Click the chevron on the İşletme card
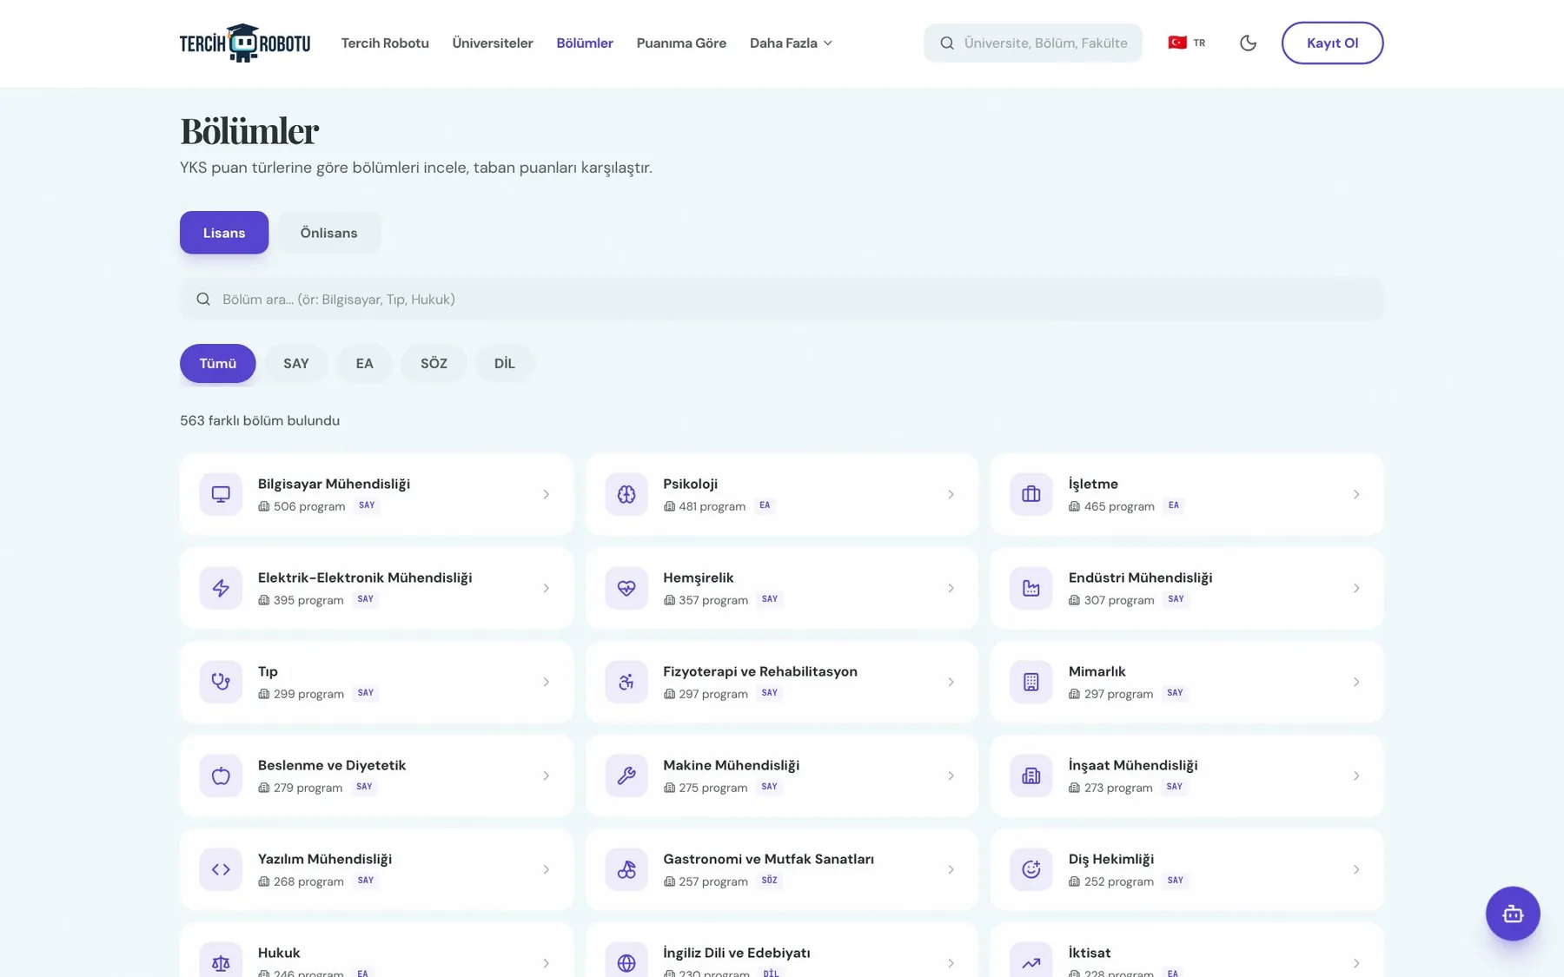The height and width of the screenshot is (977, 1564). tap(1356, 494)
